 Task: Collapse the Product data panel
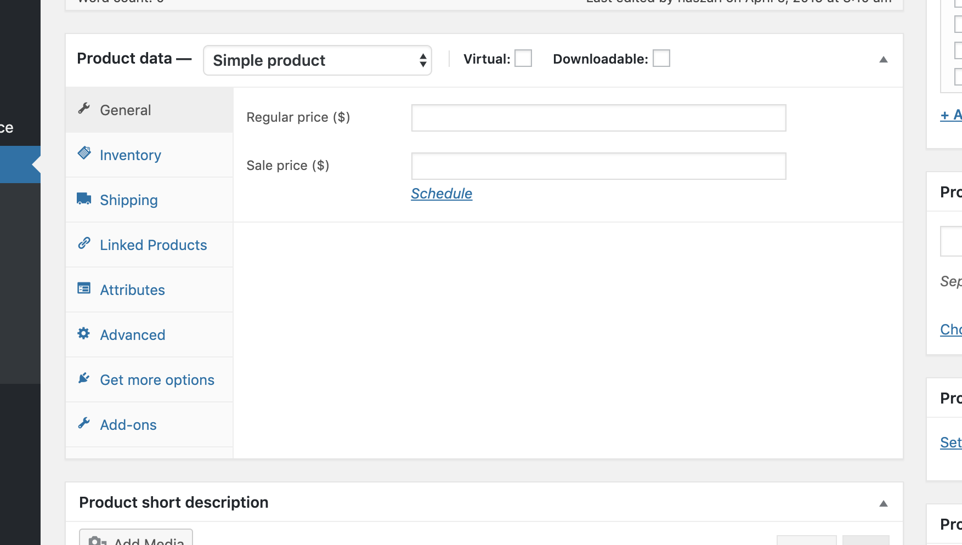click(883, 60)
